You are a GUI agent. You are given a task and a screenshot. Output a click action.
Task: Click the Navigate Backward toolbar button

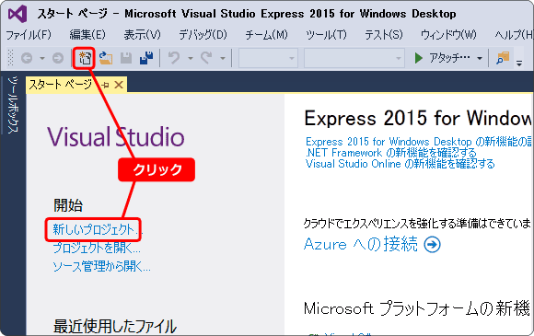(x=27, y=58)
